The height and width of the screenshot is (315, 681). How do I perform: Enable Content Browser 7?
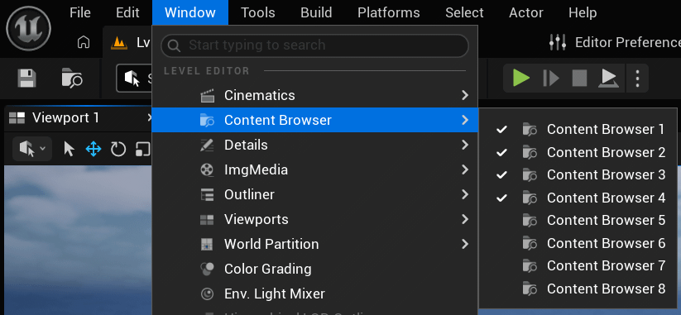[x=578, y=265]
